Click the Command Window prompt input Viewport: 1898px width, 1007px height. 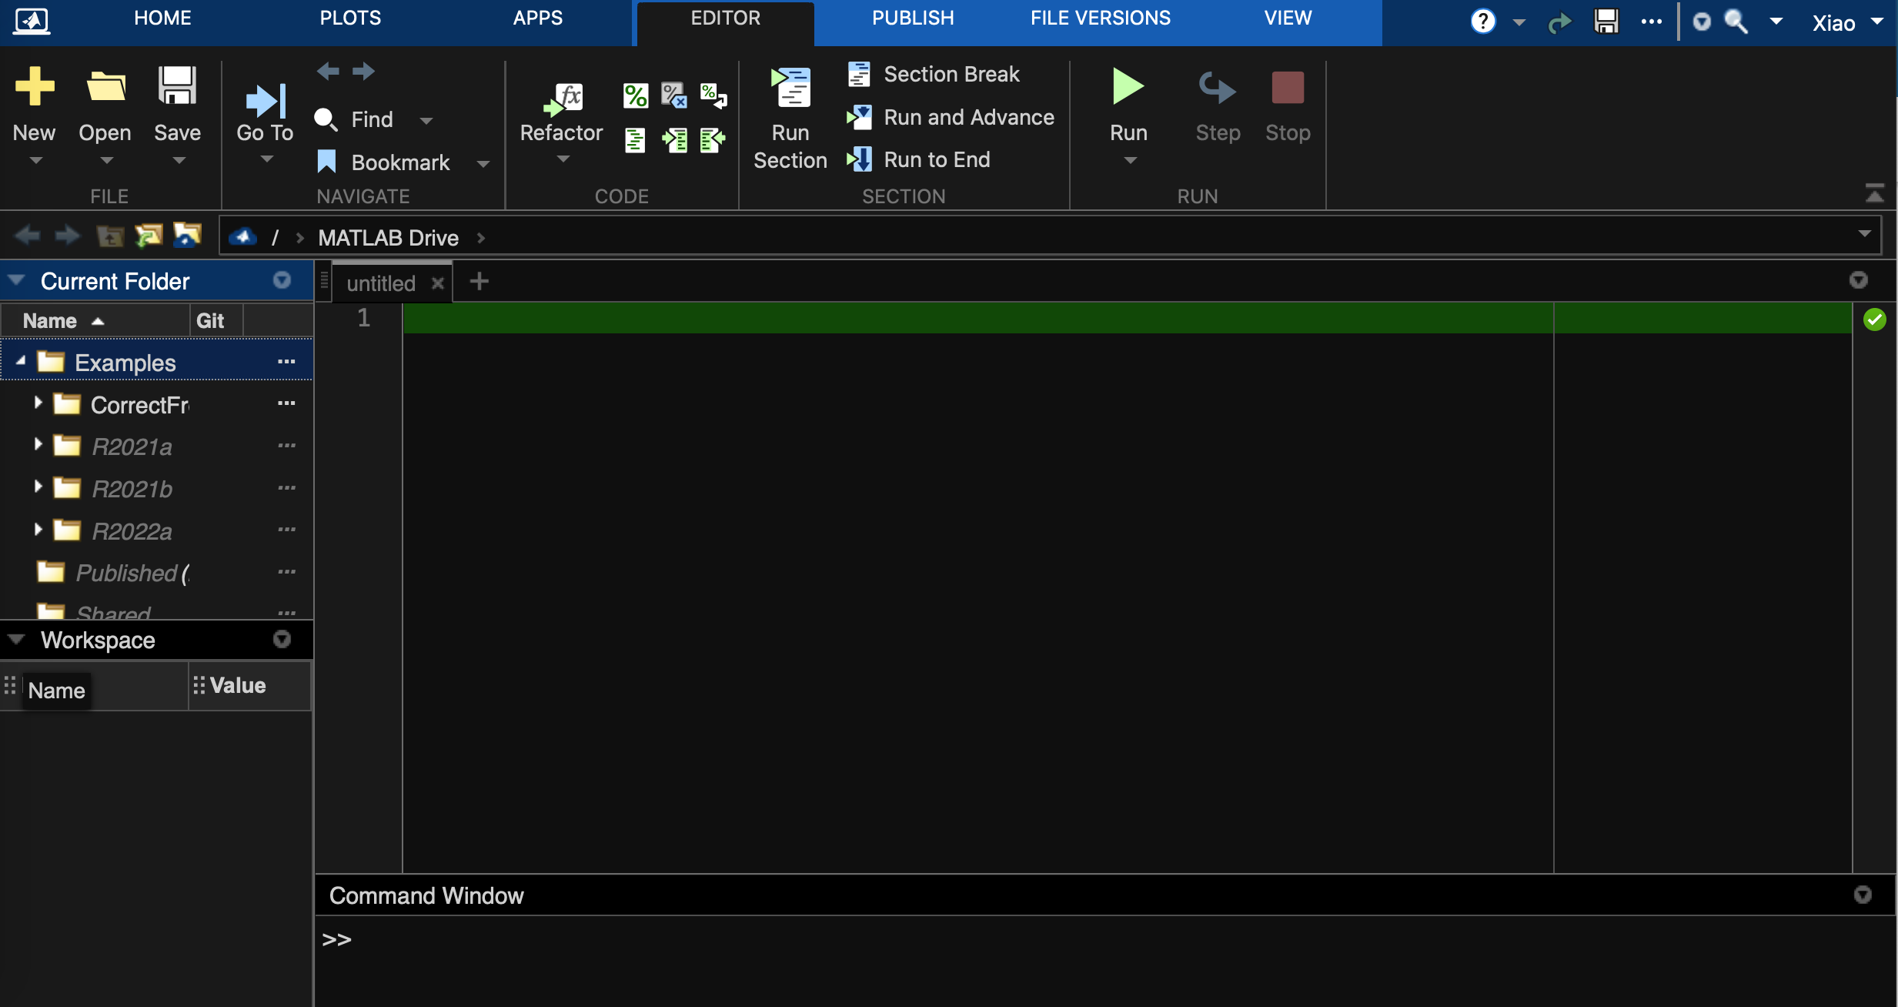pos(1105,940)
